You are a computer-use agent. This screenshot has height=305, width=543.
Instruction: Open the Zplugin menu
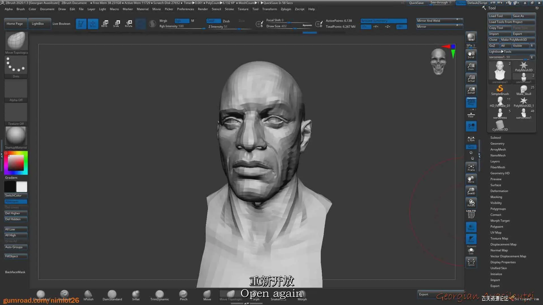[x=286, y=9]
